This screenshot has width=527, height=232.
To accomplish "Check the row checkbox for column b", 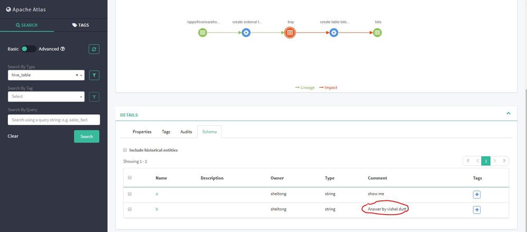I will [x=130, y=209].
